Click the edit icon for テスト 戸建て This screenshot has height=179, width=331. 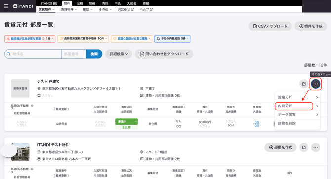coord(304,84)
